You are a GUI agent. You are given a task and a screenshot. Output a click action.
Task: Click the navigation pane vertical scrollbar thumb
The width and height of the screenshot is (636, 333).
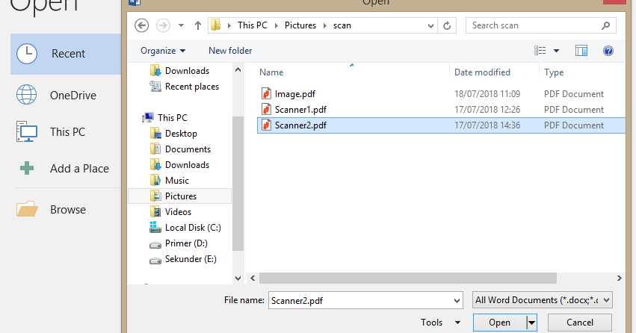pos(238,184)
